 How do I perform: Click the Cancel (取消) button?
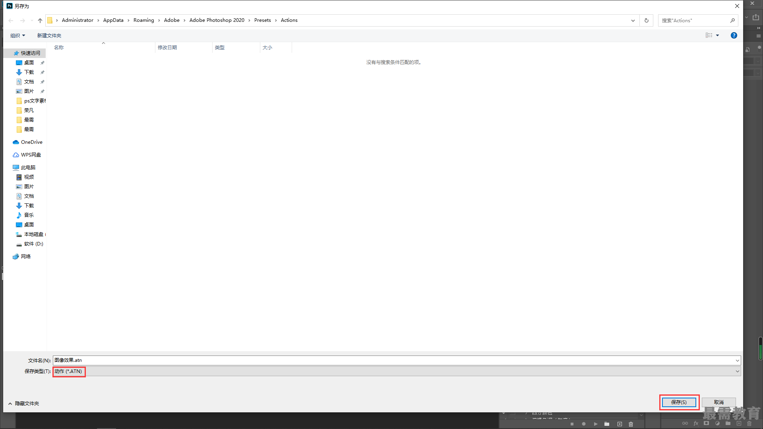coord(718,402)
